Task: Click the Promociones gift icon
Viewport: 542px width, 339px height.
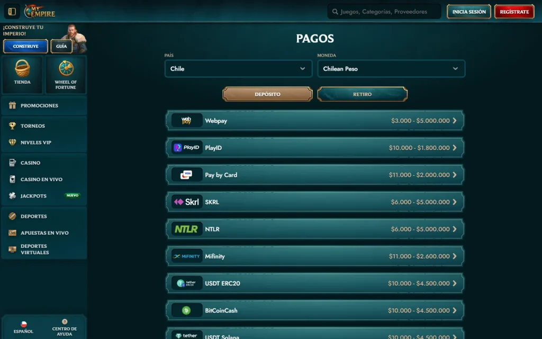Action: coord(13,105)
